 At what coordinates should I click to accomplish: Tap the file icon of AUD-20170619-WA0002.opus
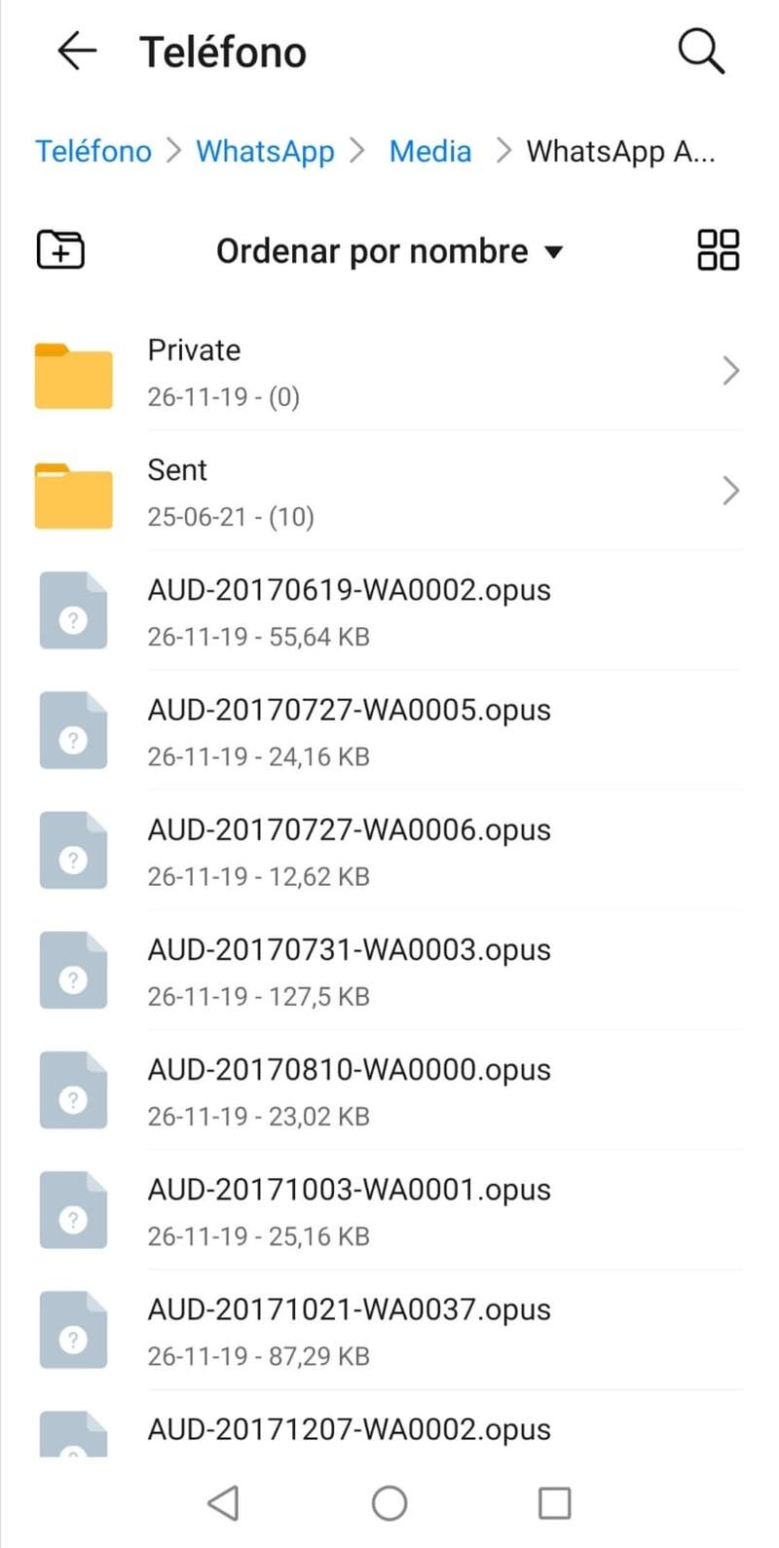(73, 611)
